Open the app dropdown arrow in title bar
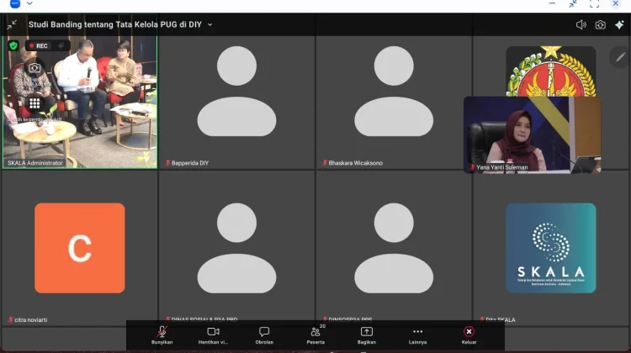Image resolution: width=631 pixels, height=353 pixels. pyautogui.click(x=29, y=3)
